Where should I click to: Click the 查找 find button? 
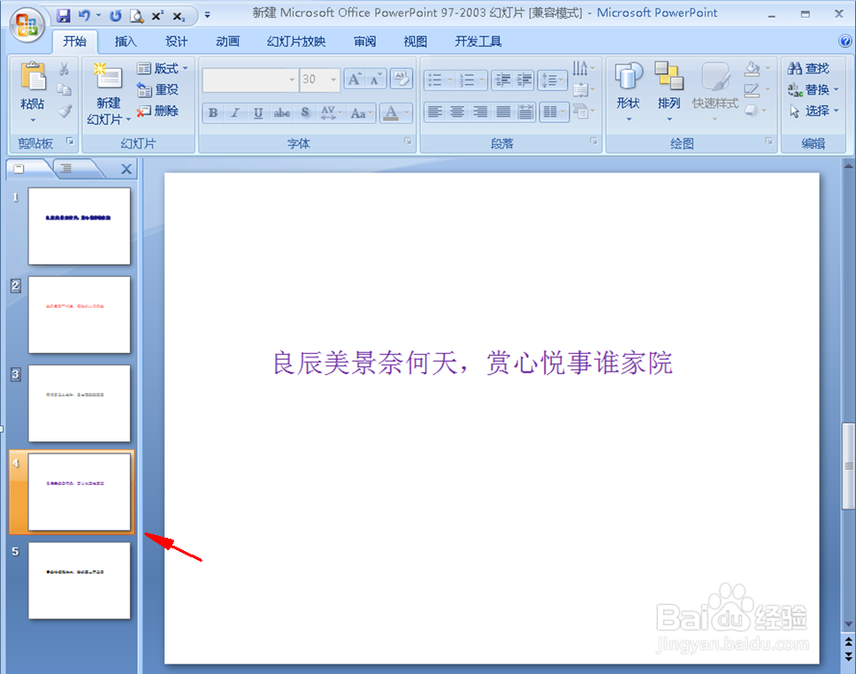pyautogui.click(x=809, y=68)
